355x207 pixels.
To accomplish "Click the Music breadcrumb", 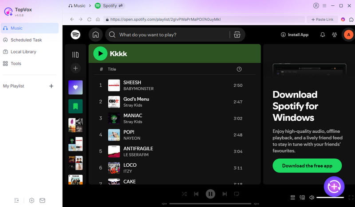I will point(77,6).
